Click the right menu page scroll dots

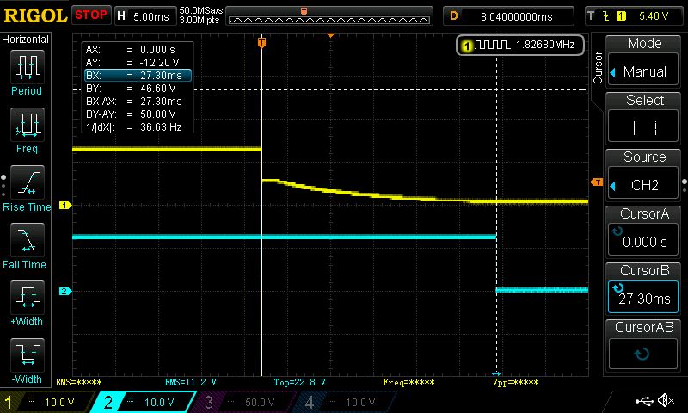[x=685, y=186]
